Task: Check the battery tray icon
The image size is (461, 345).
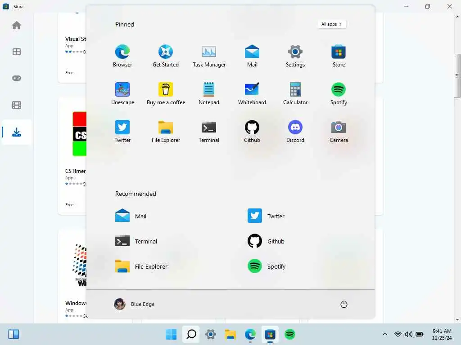Action: tap(420, 334)
